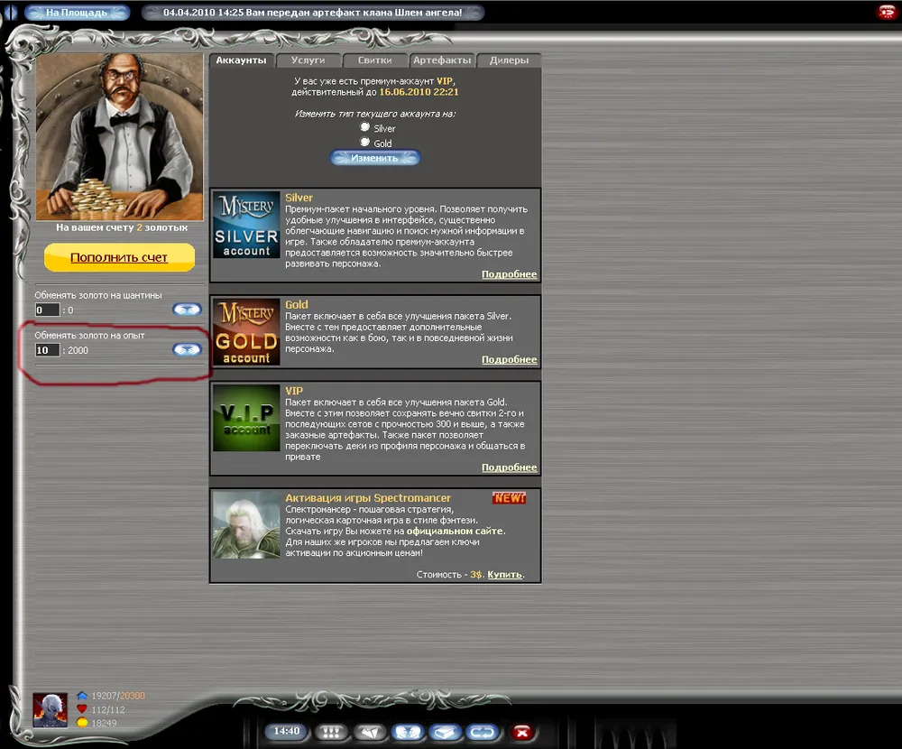Click the three-exclamation-marks icon in bottom bar
This screenshot has height=749, width=902.
[x=332, y=732]
